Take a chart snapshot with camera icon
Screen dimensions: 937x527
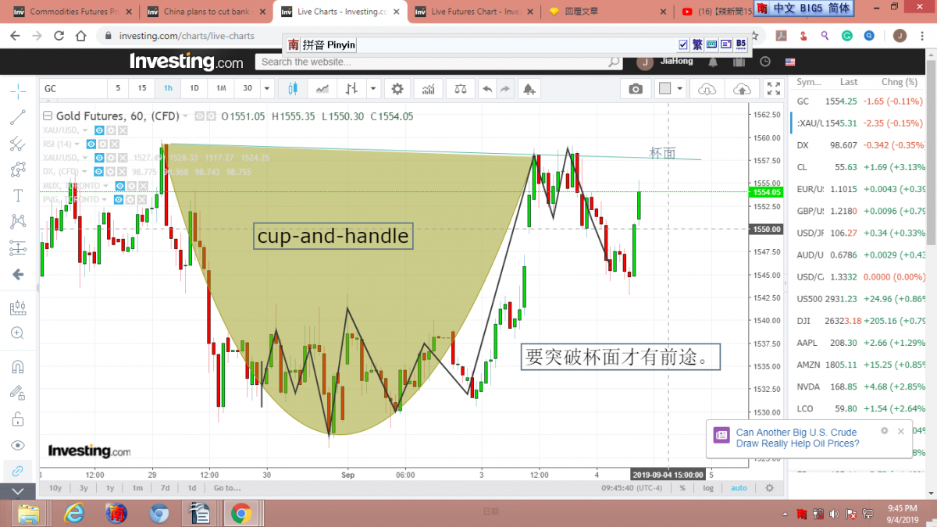(x=636, y=89)
